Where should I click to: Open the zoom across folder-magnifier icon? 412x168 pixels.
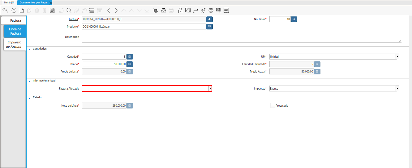[188, 10]
